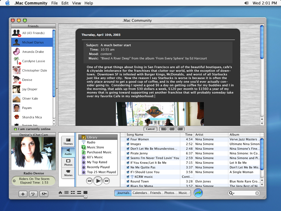Click the blue round green-arrow share button
The width and height of the screenshot is (281, 211).
[x=198, y=193]
